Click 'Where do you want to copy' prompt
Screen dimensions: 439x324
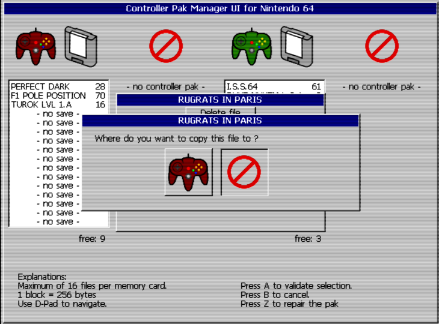177,139
